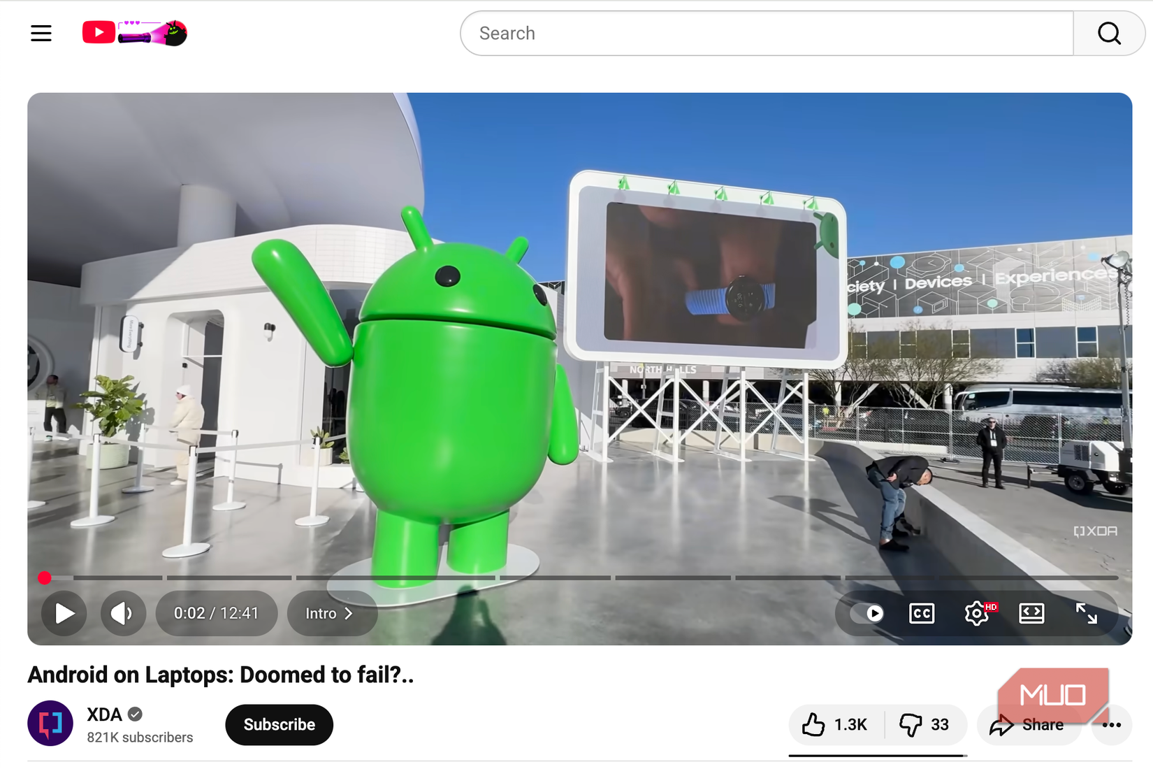This screenshot has width=1153, height=769.
Task: Turn on closed captions
Action: [922, 613]
